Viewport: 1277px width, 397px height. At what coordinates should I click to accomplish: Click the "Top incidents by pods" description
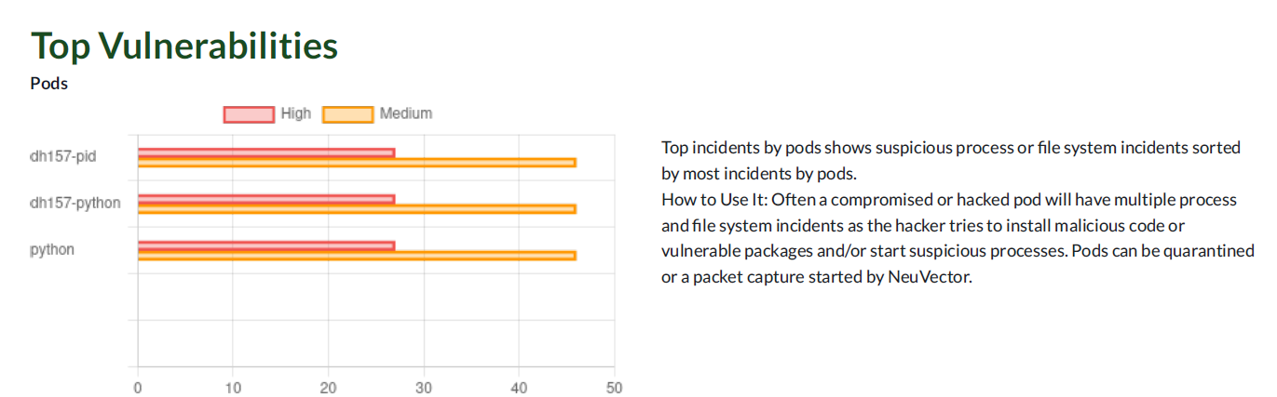(740, 148)
